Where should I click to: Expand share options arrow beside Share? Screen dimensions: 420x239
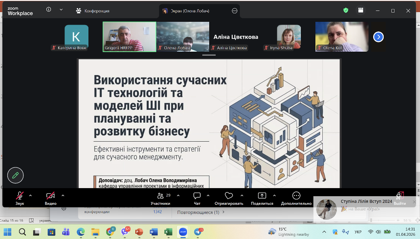(x=275, y=195)
